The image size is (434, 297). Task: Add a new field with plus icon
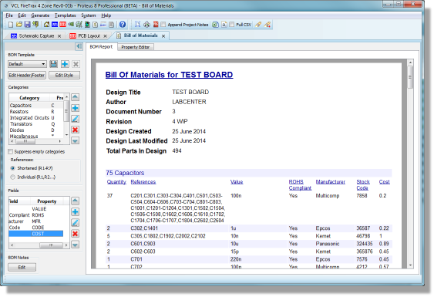75,212
